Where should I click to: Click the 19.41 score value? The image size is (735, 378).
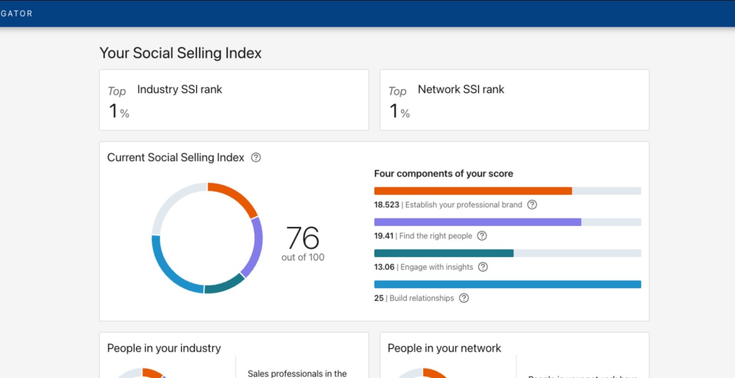(384, 236)
